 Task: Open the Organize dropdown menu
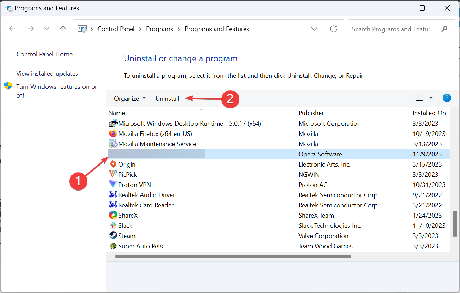click(130, 99)
